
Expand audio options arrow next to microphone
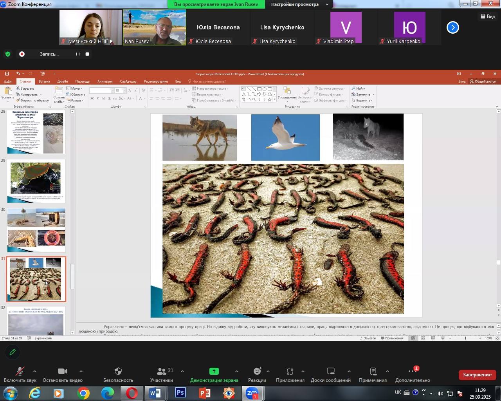click(x=35, y=371)
